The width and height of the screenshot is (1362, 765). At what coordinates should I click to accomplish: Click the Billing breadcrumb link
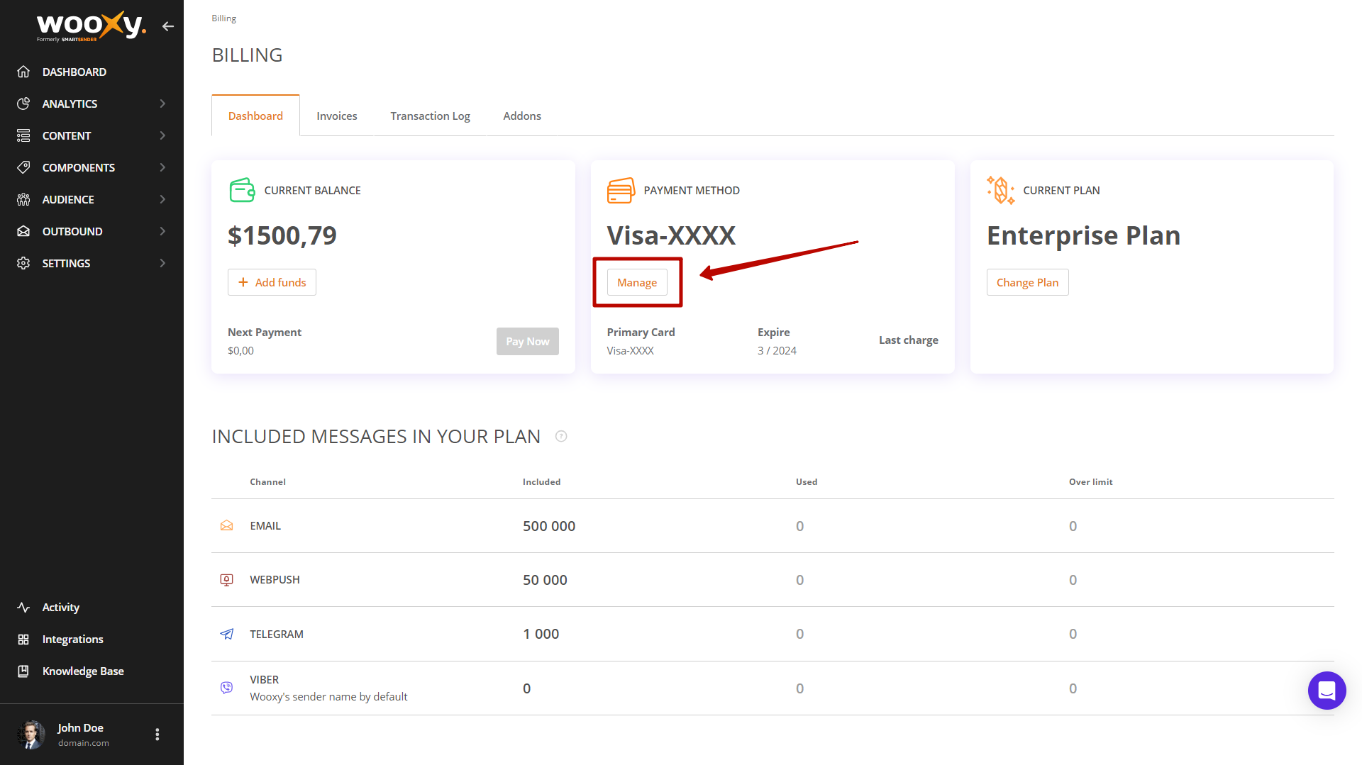223,18
